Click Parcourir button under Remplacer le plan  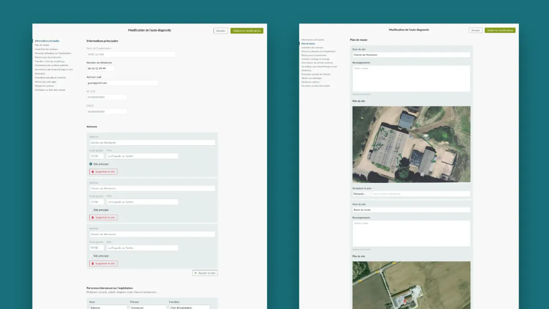tap(359, 194)
